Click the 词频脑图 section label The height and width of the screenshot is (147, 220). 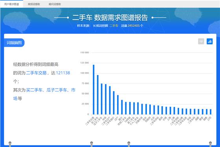pyautogui.click(x=14, y=43)
